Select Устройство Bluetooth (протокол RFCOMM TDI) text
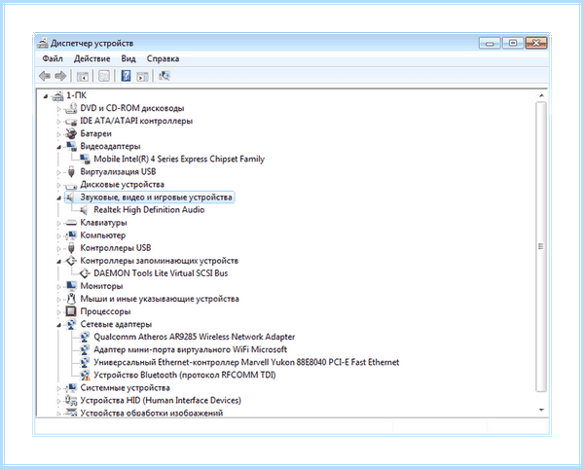The width and height of the screenshot is (584, 469). tap(184, 375)
